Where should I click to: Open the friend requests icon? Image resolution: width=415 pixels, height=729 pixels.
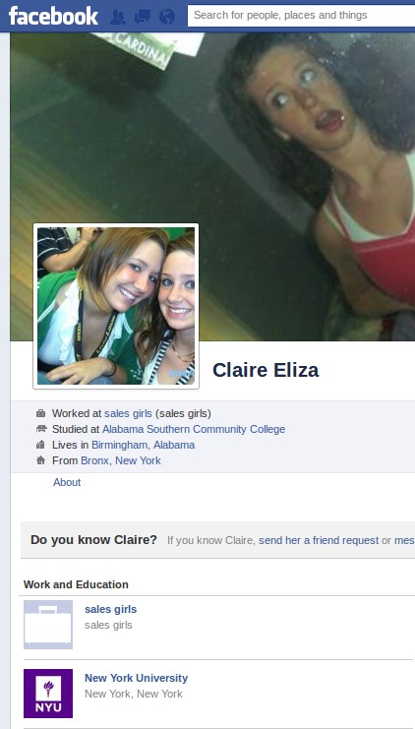(118, 17)
